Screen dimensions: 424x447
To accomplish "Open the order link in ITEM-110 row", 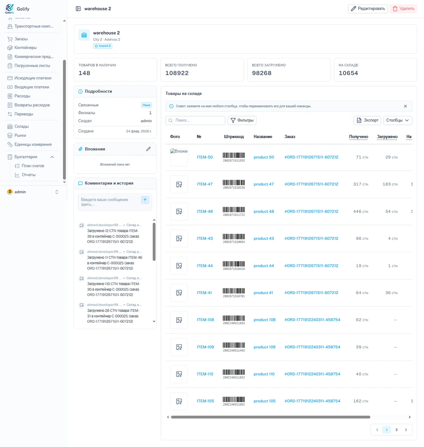I will (x=312, y=374).
